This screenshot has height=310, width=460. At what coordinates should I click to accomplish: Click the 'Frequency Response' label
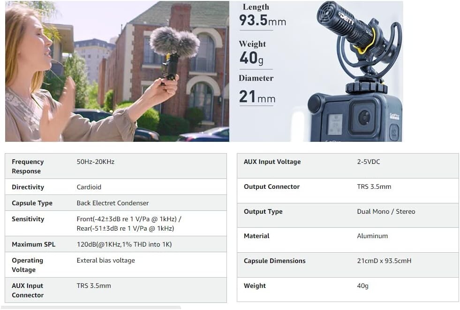(28, 166)
